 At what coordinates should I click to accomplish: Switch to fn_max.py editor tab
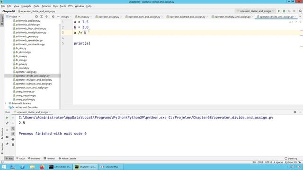(x=83, y=17)
